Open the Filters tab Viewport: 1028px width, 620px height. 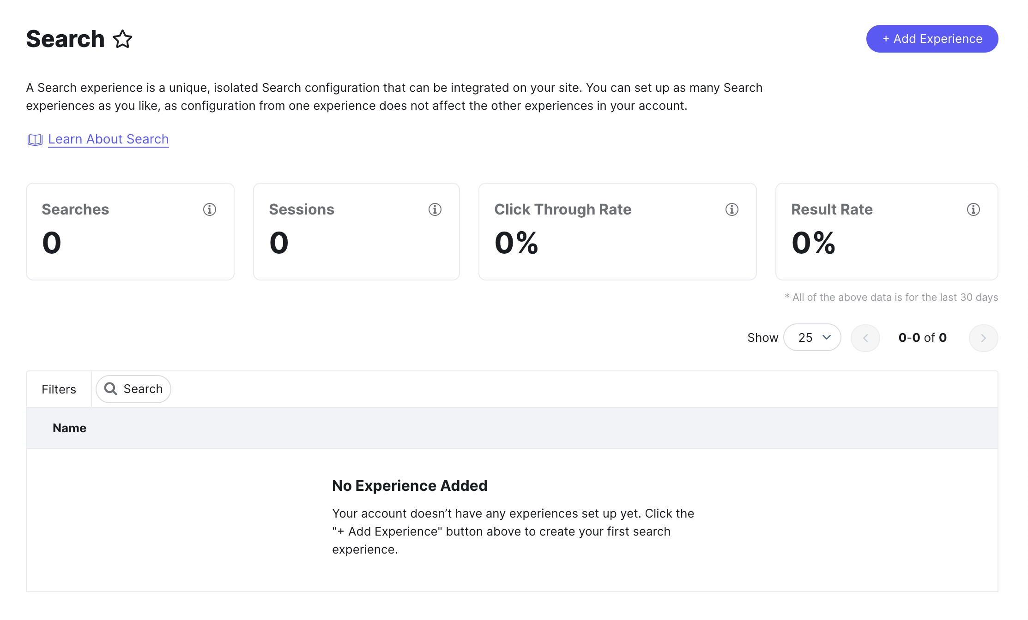tap(59, 389)
